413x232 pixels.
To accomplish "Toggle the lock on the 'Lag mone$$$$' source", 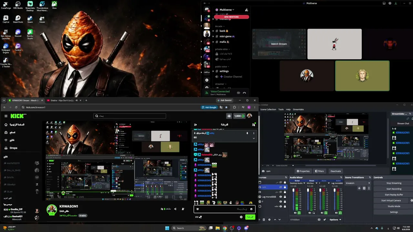I will 285,197.
